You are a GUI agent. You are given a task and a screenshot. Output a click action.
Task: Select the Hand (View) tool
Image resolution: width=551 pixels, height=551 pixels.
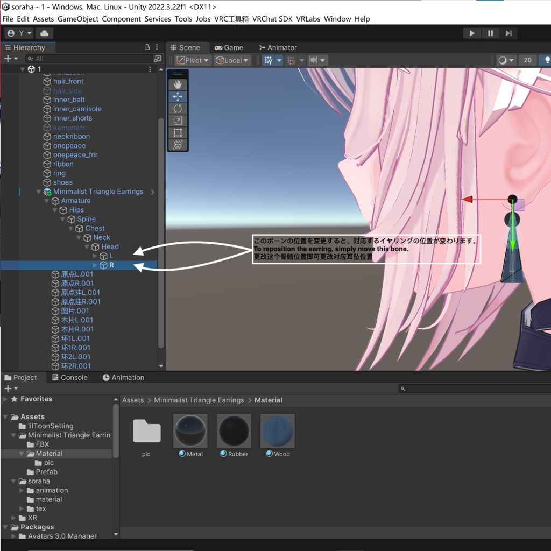[x=178, y=84]
